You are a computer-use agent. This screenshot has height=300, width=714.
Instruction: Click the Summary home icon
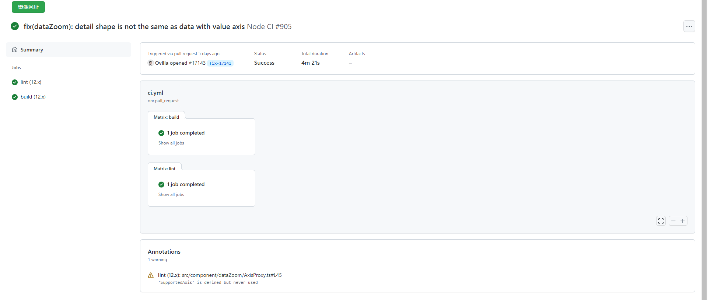point(15,50)
